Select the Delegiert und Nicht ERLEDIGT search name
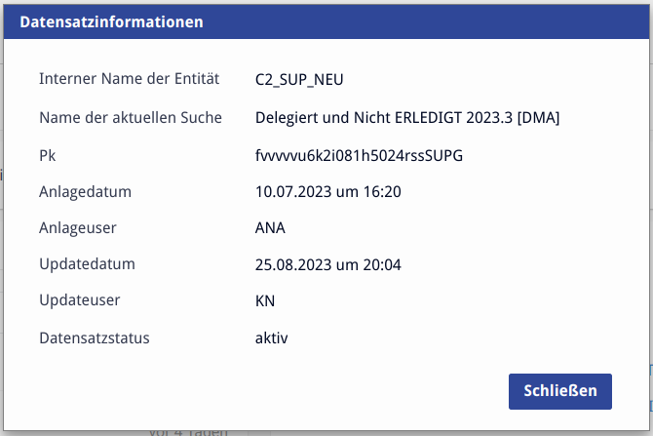The width and height of the screenshot is (653, 436). [406, 118]
